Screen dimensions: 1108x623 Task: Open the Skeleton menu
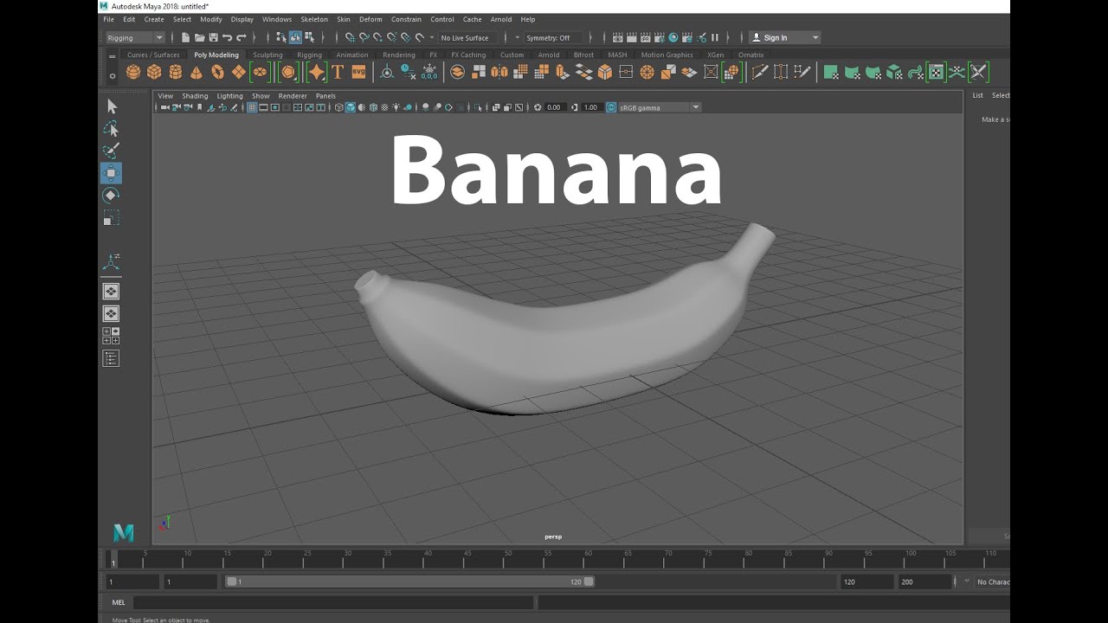tap(314, 19)
